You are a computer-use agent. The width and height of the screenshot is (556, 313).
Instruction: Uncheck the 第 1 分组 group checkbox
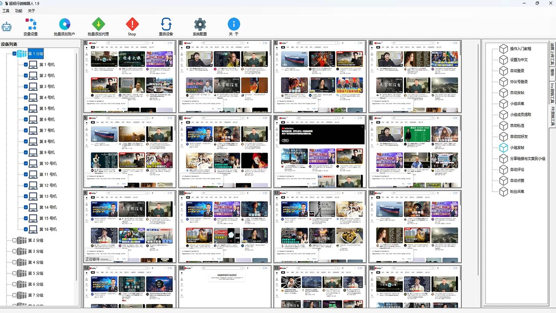click(14, 54)
